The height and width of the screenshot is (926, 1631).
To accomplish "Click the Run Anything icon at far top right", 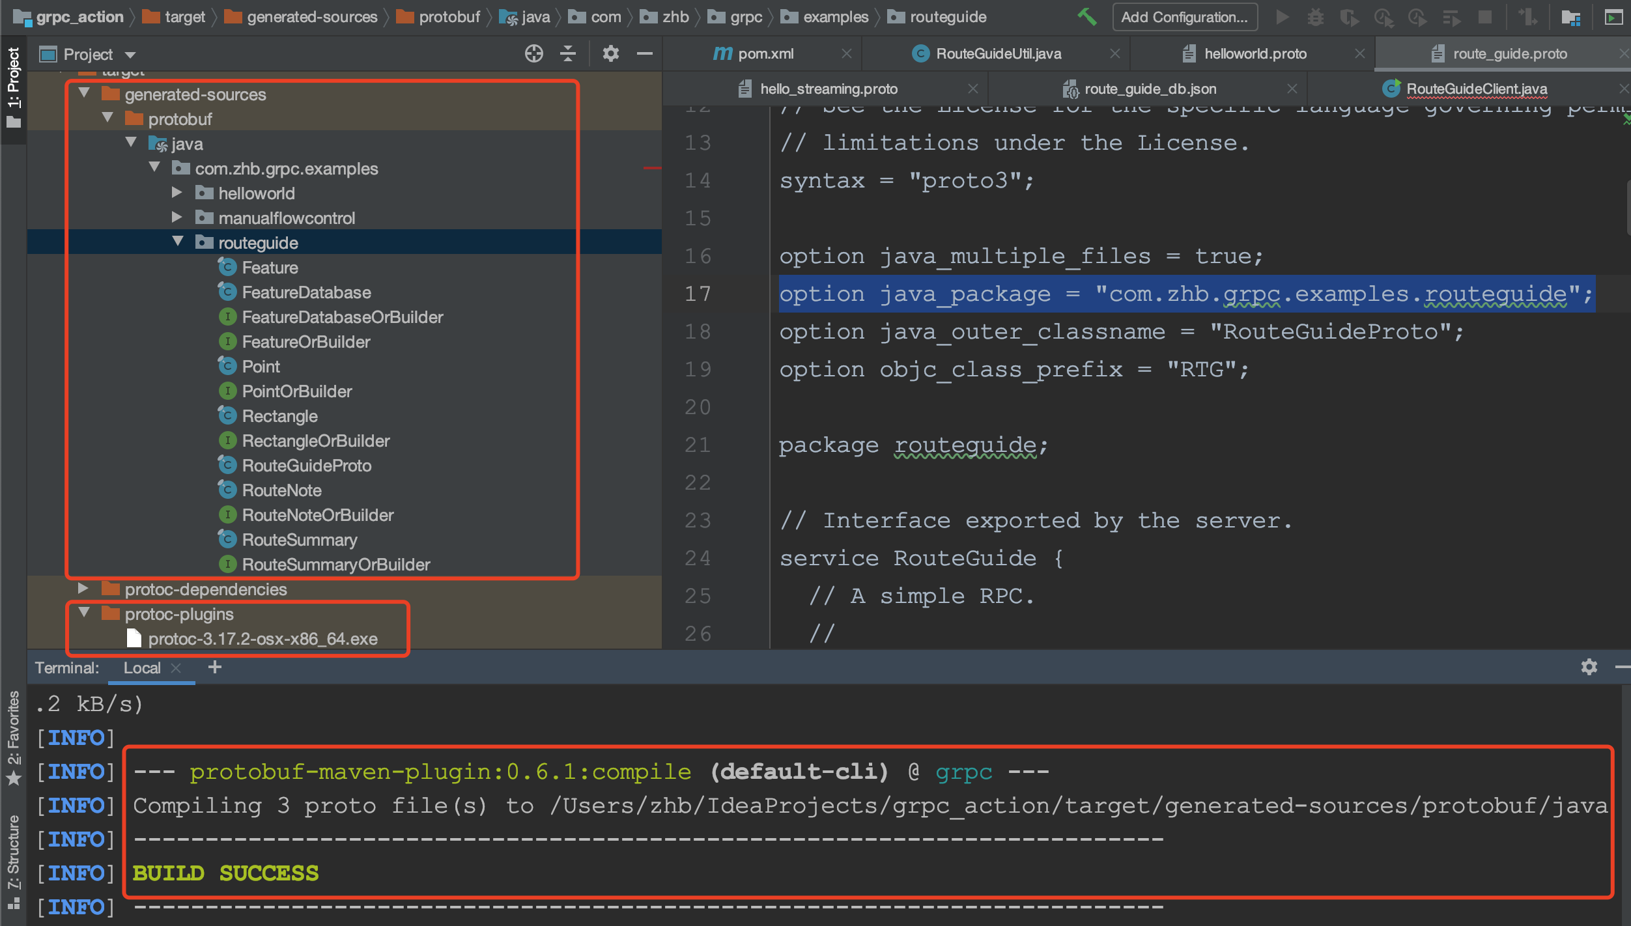I will 1613,17.
